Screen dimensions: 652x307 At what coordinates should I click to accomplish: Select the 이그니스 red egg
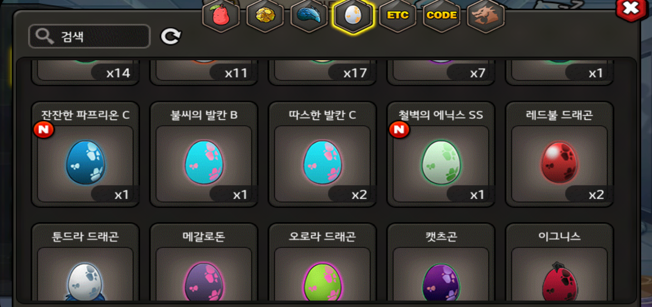click(560, 263)
